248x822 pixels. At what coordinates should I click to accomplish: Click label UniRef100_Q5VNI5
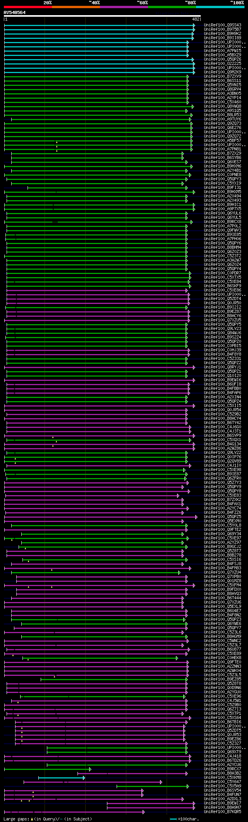tap(222, 85)
